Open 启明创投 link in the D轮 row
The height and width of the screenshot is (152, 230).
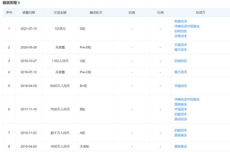[180, 31]
